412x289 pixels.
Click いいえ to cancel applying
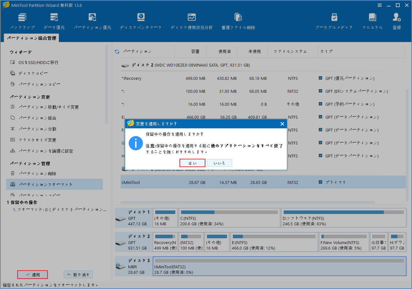tap(219, 163)
